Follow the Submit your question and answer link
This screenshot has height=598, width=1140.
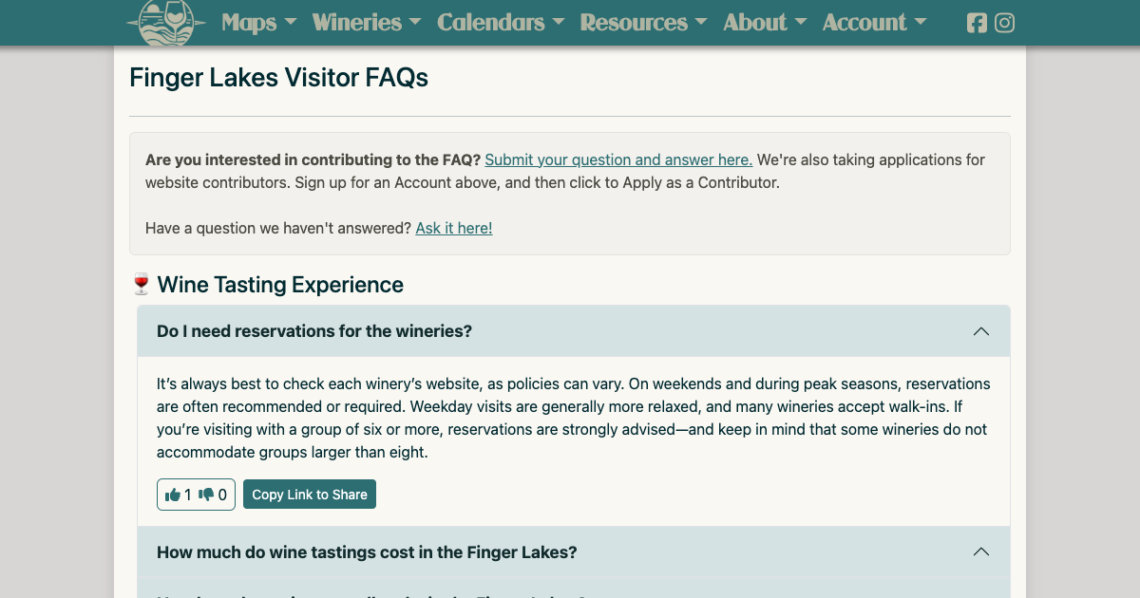(617, 159)
